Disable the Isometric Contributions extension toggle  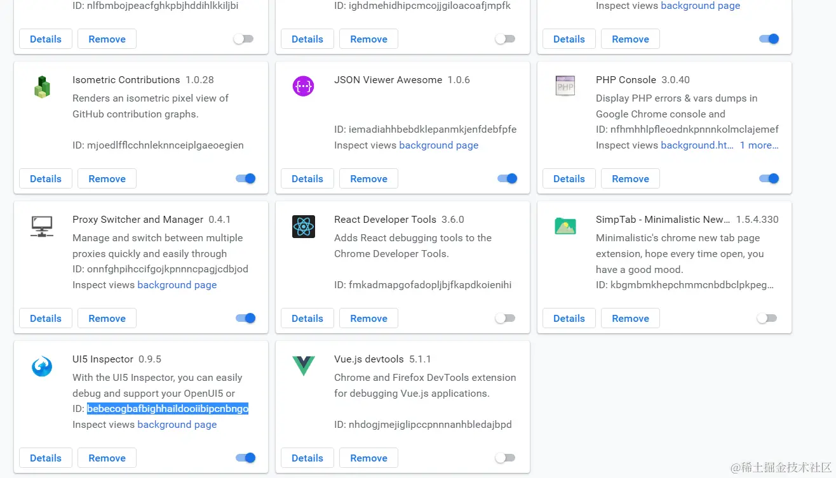pos(246,178)
